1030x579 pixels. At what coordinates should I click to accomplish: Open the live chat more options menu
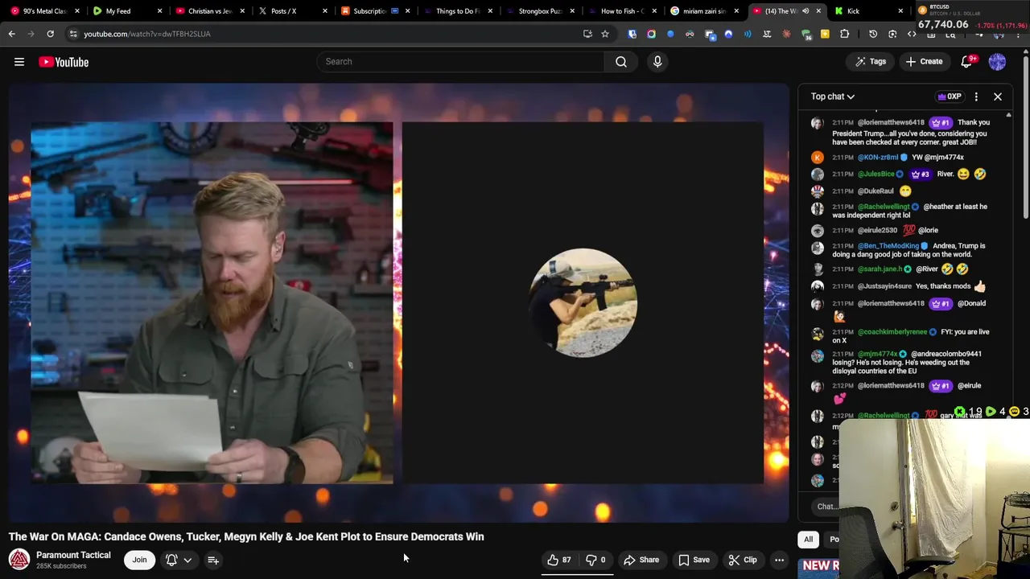point(976,96)
